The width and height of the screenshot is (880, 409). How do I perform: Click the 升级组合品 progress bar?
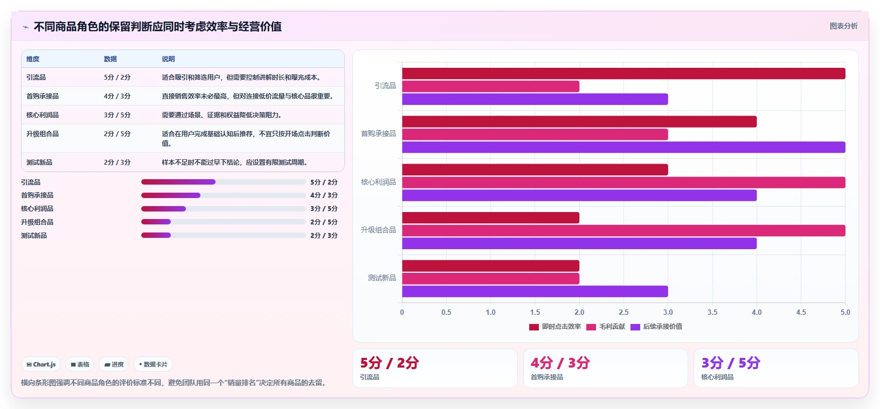(x=224, y=222)
